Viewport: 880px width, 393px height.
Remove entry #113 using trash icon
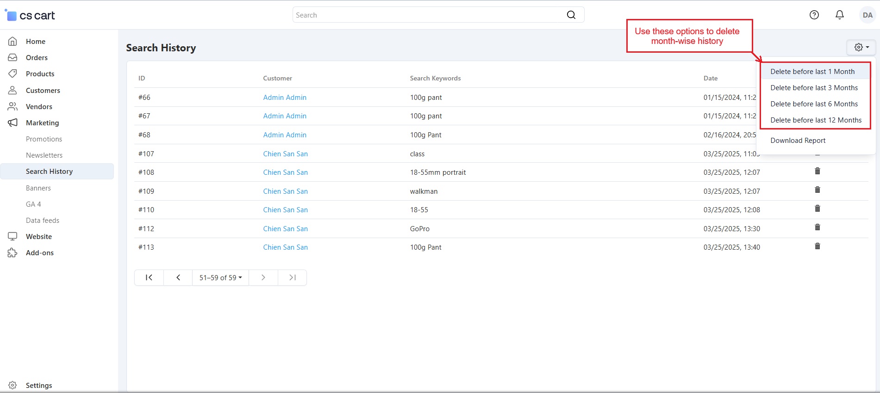pyautogui.click(x=817, y=246)
